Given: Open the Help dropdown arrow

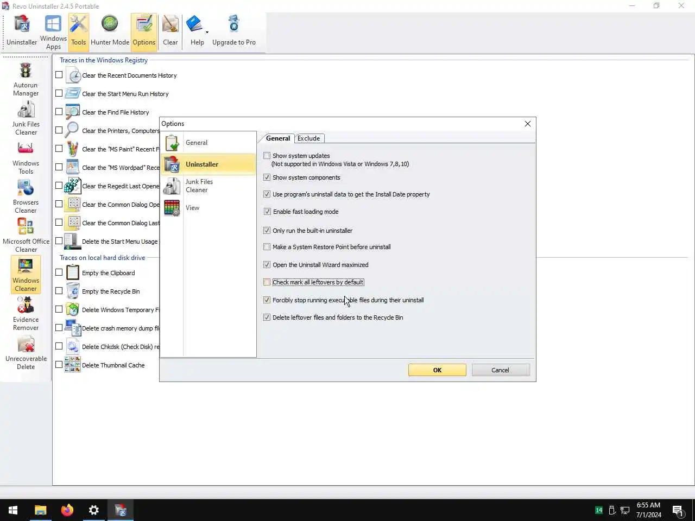Looking at the screenshot, I should 207,32.
